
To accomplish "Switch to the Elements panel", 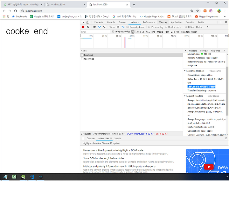I will point(99,22).
